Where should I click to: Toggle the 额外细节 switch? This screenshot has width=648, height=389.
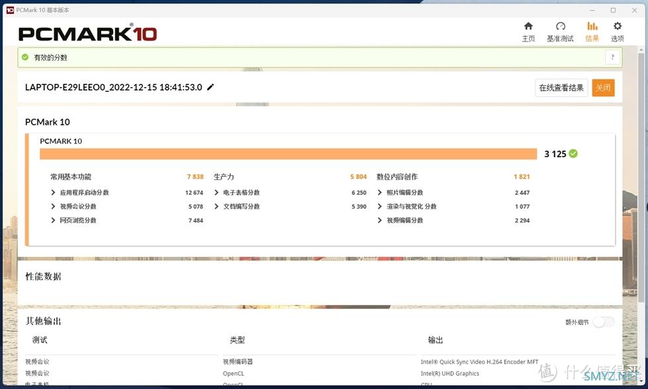603,322
